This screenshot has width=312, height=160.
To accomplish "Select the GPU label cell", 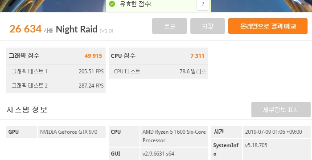I will [21, 132].
